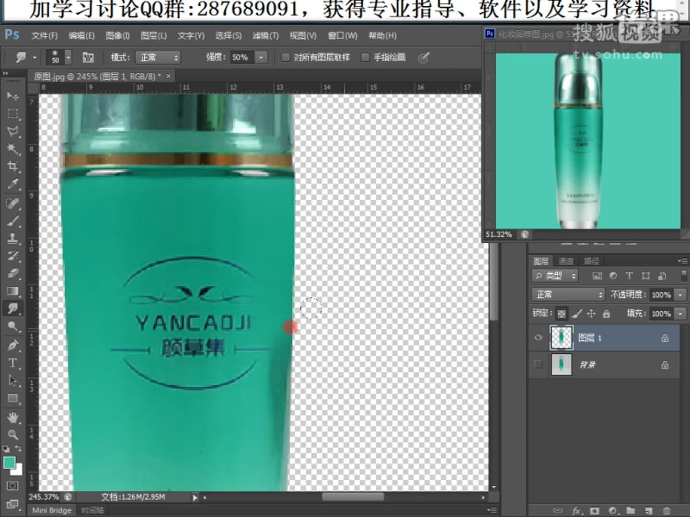Select the Clone Stamp tool
This screenshot has height=517, width=690.
click(12, 238)
